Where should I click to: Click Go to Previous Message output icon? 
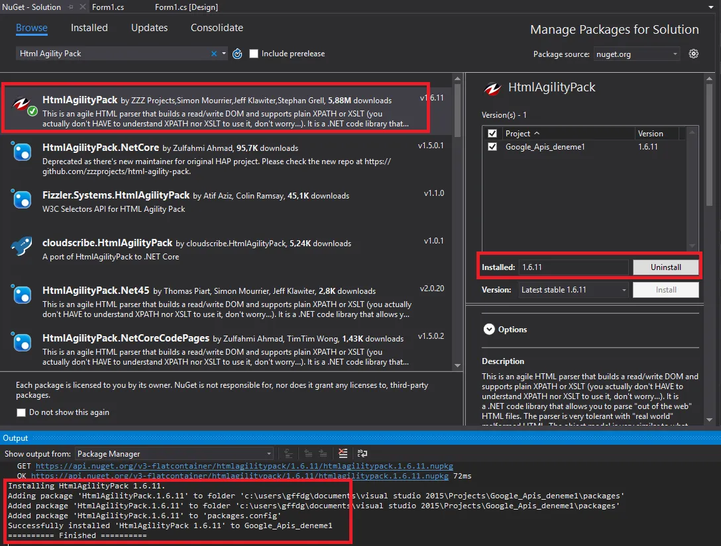[x=308, y=453]
